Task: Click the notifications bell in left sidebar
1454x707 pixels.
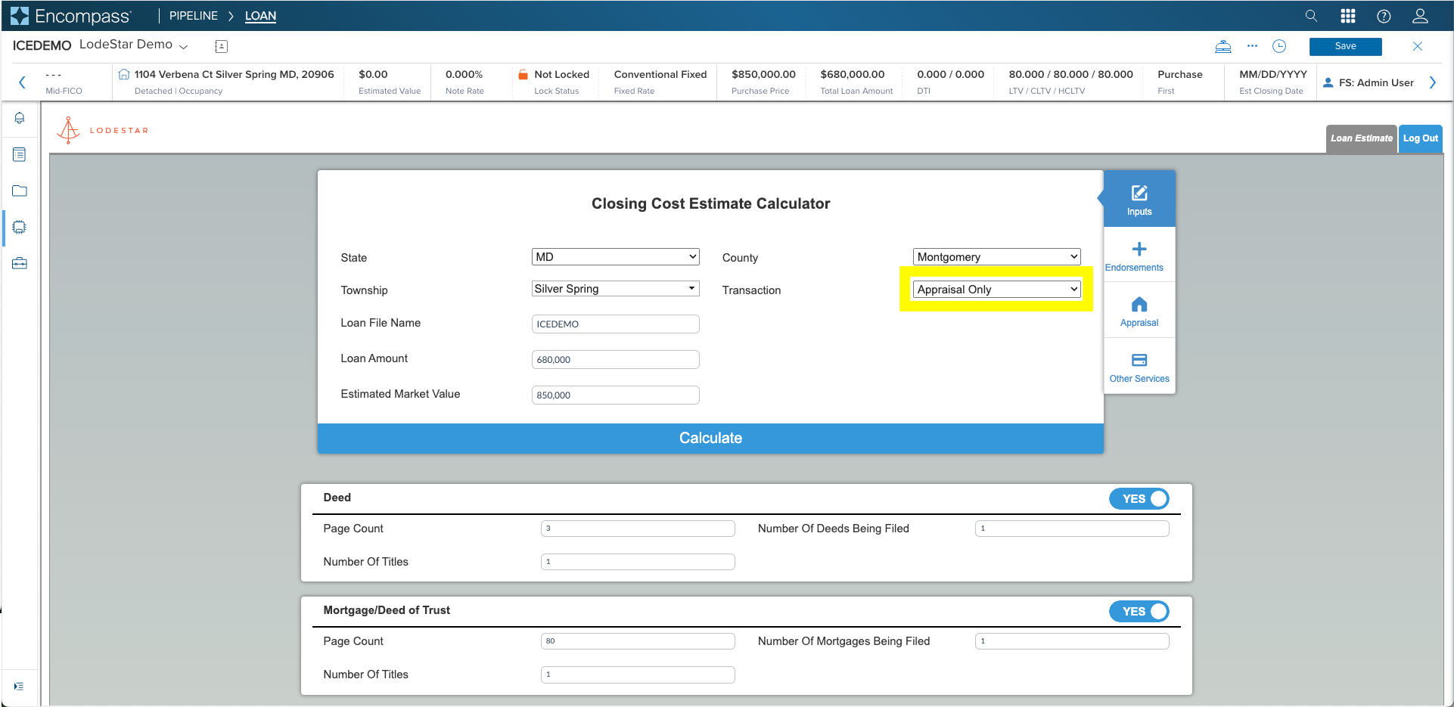Action: (x=20, y=118)
